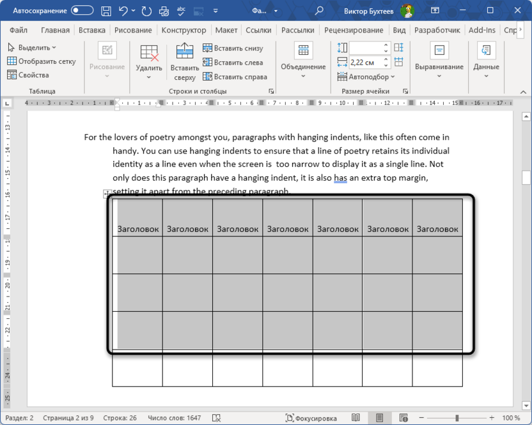The width and height of the screenshot is (532, 425).
Task: Switch to Web Layout view
Action: (x=403, y=418)
